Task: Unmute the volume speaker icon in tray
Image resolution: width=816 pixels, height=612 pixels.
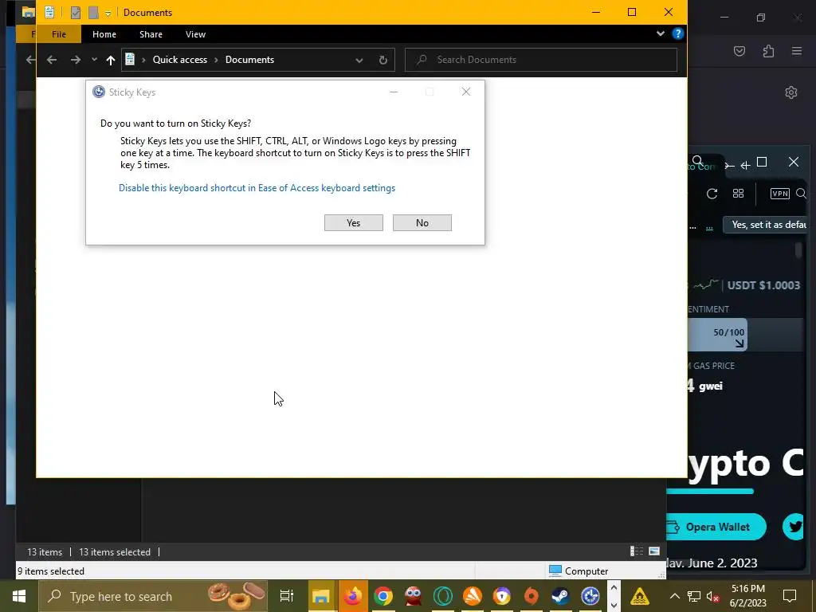Action: click(x=712, y=596)
